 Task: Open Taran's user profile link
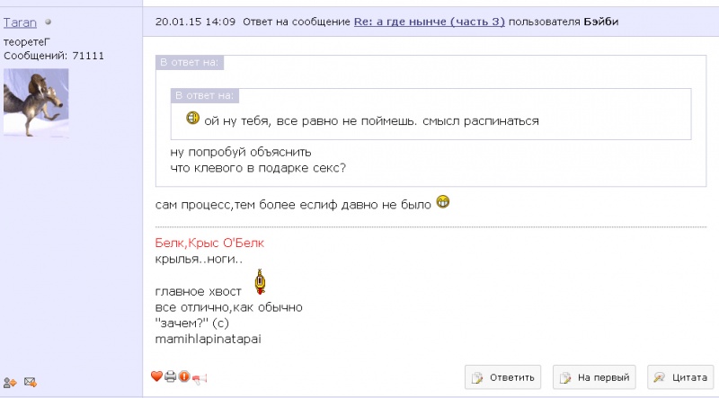[x=20, y=22]
